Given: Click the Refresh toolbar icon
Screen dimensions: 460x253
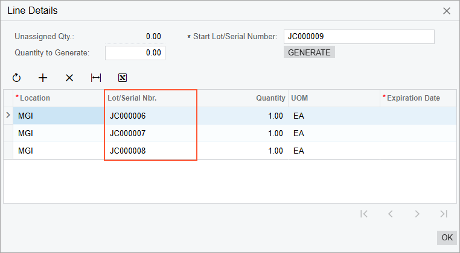Looking at the screenshot, I should [x=16, y=78].
